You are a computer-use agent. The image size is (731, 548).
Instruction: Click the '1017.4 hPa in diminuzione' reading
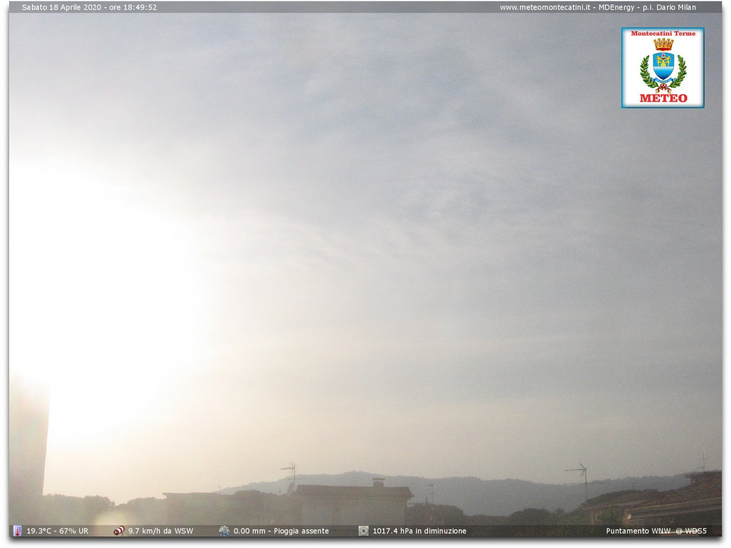pos(419,531)
